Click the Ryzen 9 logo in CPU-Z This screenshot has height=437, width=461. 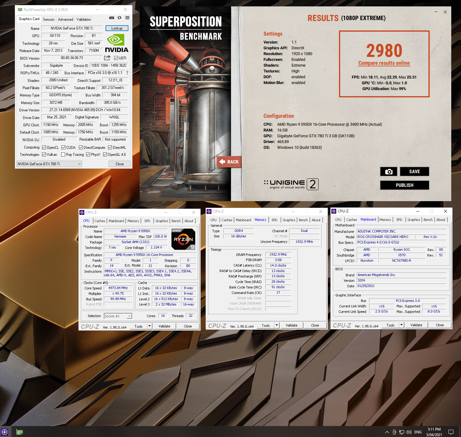[183, 239]
